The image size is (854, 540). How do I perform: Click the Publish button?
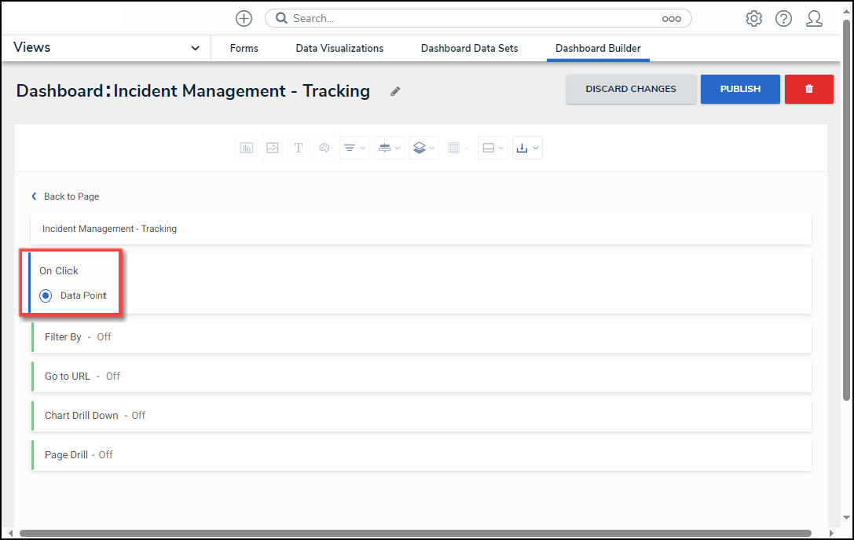coord(740,89)
